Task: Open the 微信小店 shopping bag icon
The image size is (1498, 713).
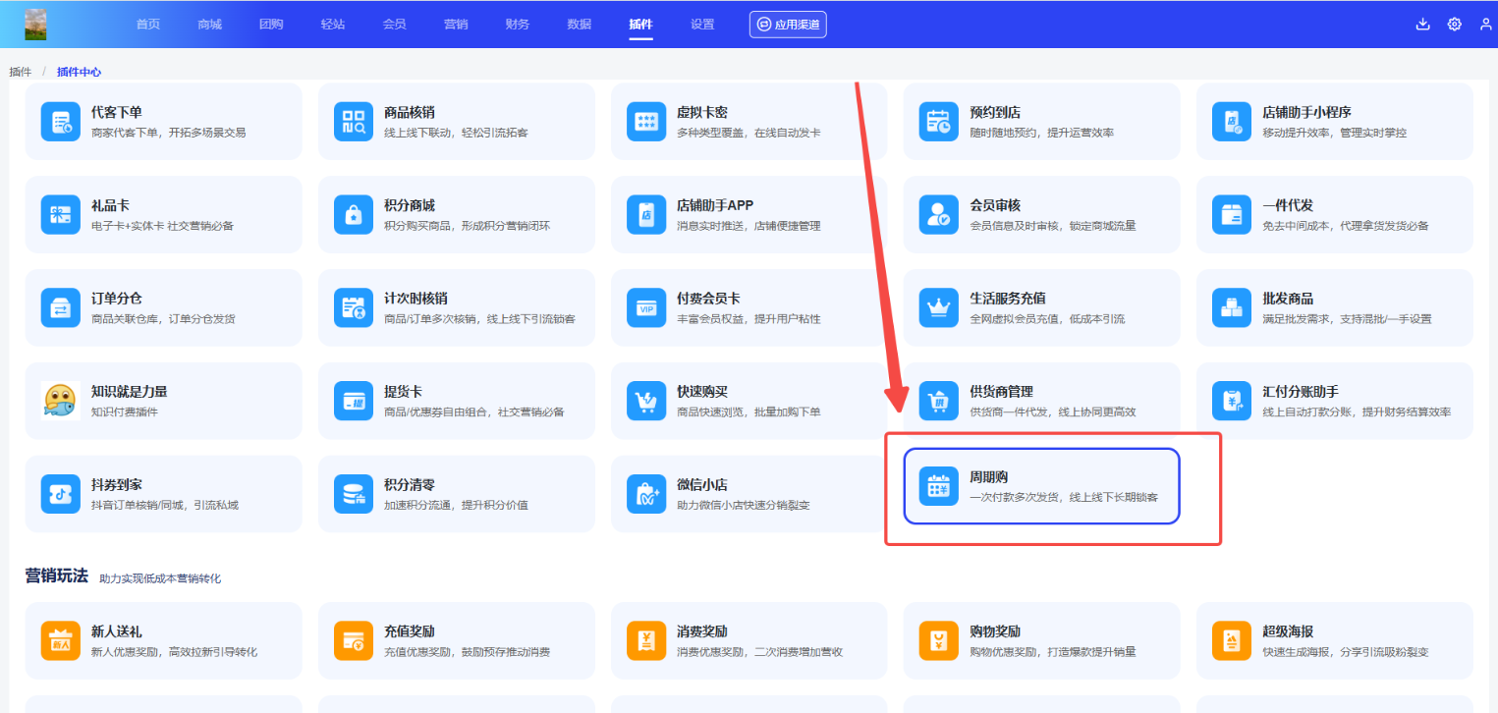Action: pos(646,494)
